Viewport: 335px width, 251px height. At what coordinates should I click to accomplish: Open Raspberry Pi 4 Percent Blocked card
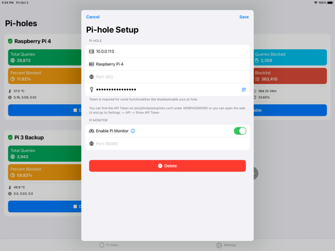[x=45, y=76]
